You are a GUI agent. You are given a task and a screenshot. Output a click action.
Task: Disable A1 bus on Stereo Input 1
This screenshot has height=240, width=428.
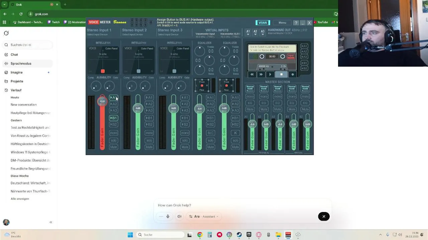pyautogui.click(x=113, y=98)
